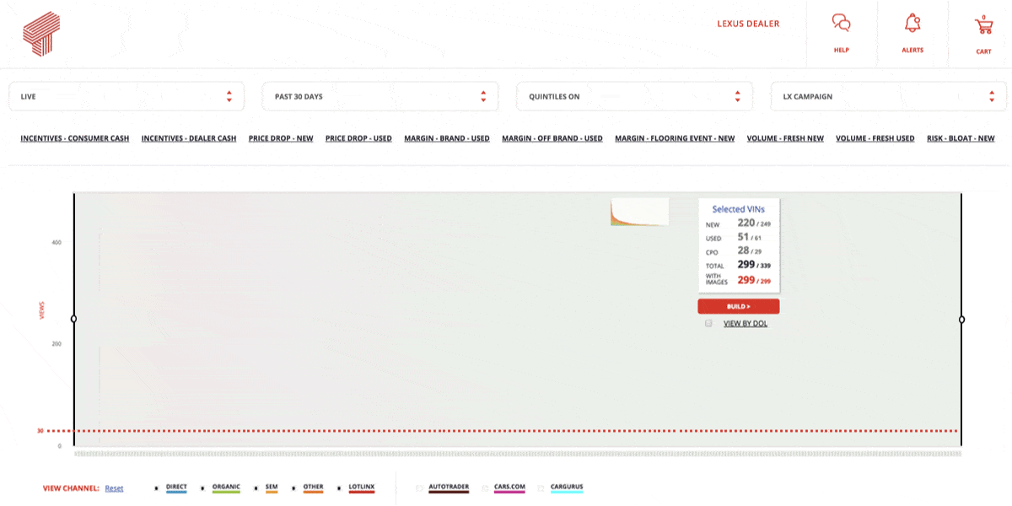Screen dimensions: 1012x506
Task: Open the Live dropdown
Action: (x=126, y=96)
